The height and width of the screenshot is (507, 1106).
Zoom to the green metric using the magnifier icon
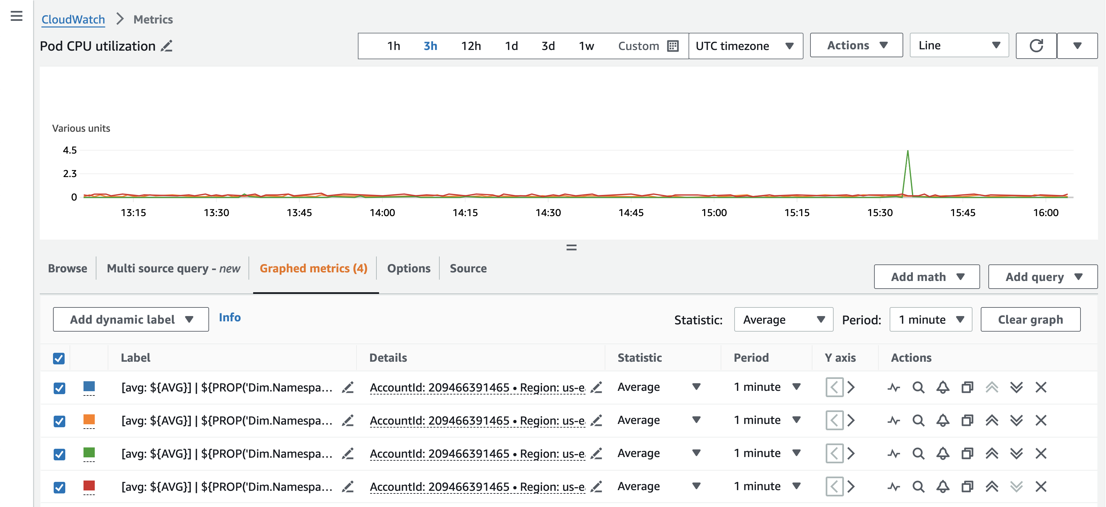coord(918,453)
